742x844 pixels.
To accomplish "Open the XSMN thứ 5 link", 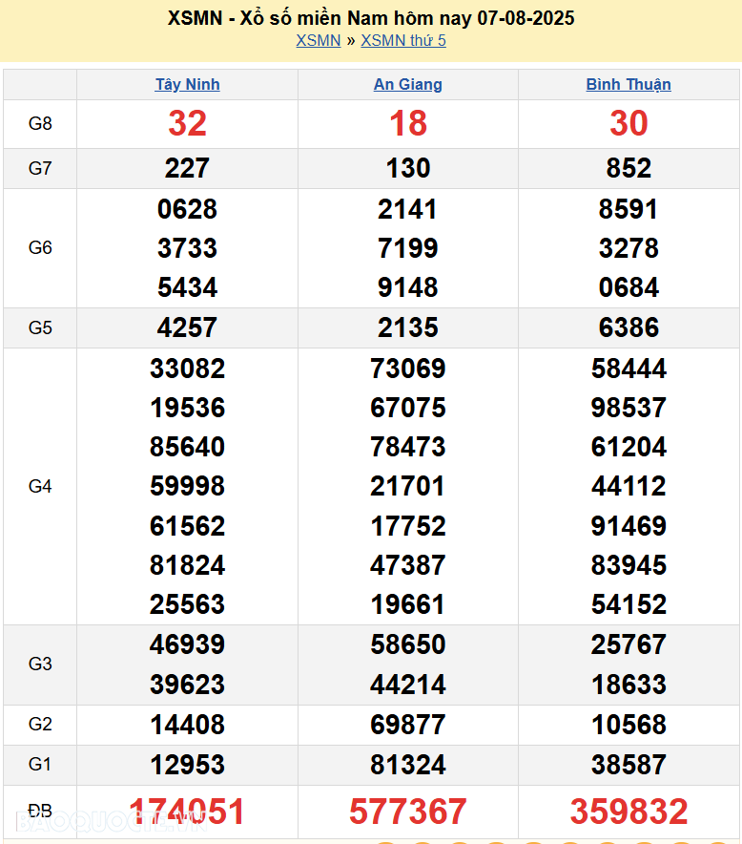I will [x=402, y=40].
